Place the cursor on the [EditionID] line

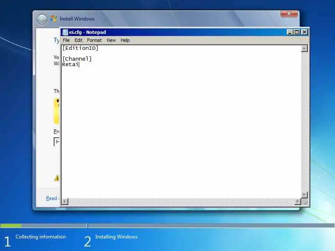pos(80,48)
